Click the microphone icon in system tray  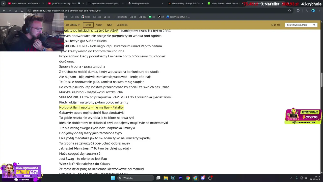pos(297,178)
